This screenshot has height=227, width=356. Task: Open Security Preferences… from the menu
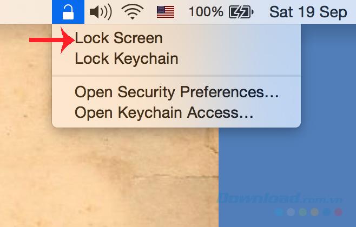(176, 92)
